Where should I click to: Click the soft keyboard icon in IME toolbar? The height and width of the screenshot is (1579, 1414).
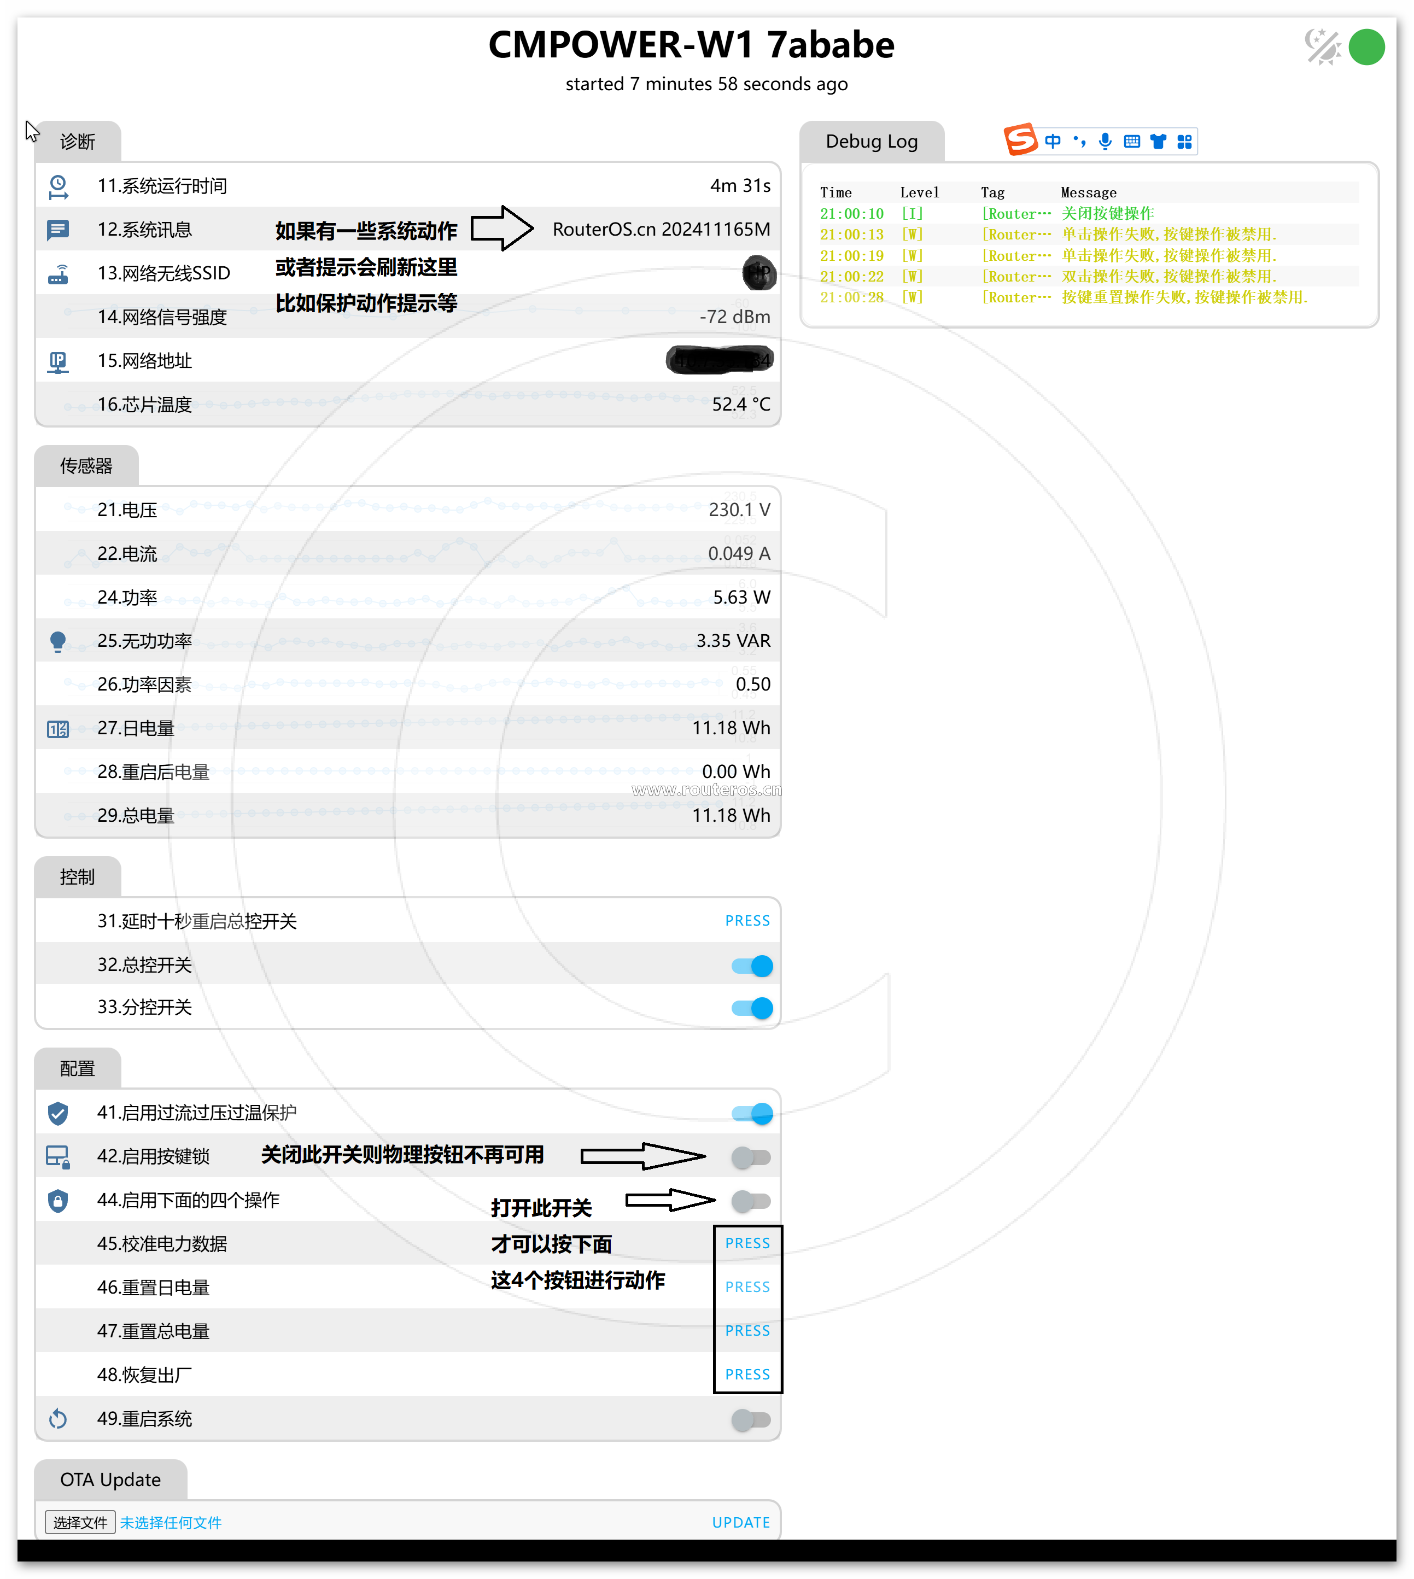[1131, 142]
